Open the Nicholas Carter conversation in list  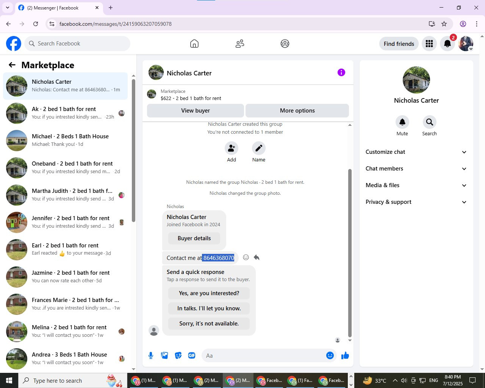(66, 86)
